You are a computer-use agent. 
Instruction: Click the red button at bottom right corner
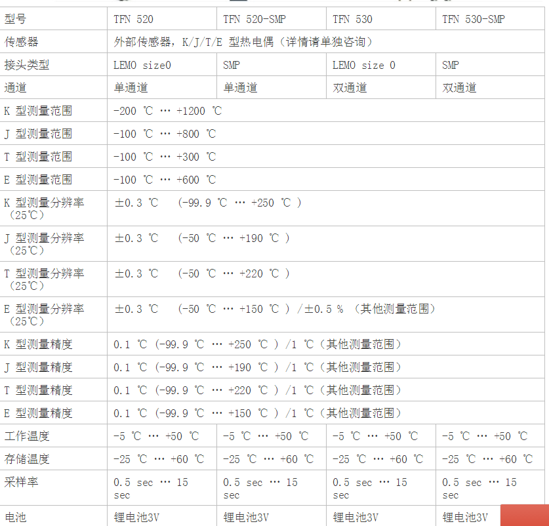(525, 515)
